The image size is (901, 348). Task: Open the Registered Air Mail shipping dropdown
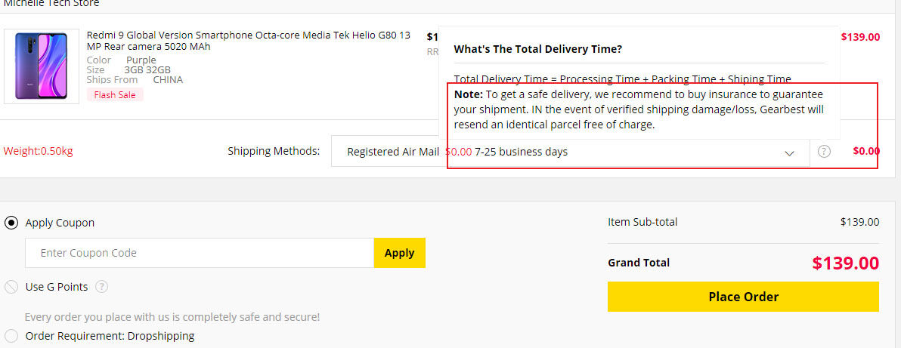393,152
